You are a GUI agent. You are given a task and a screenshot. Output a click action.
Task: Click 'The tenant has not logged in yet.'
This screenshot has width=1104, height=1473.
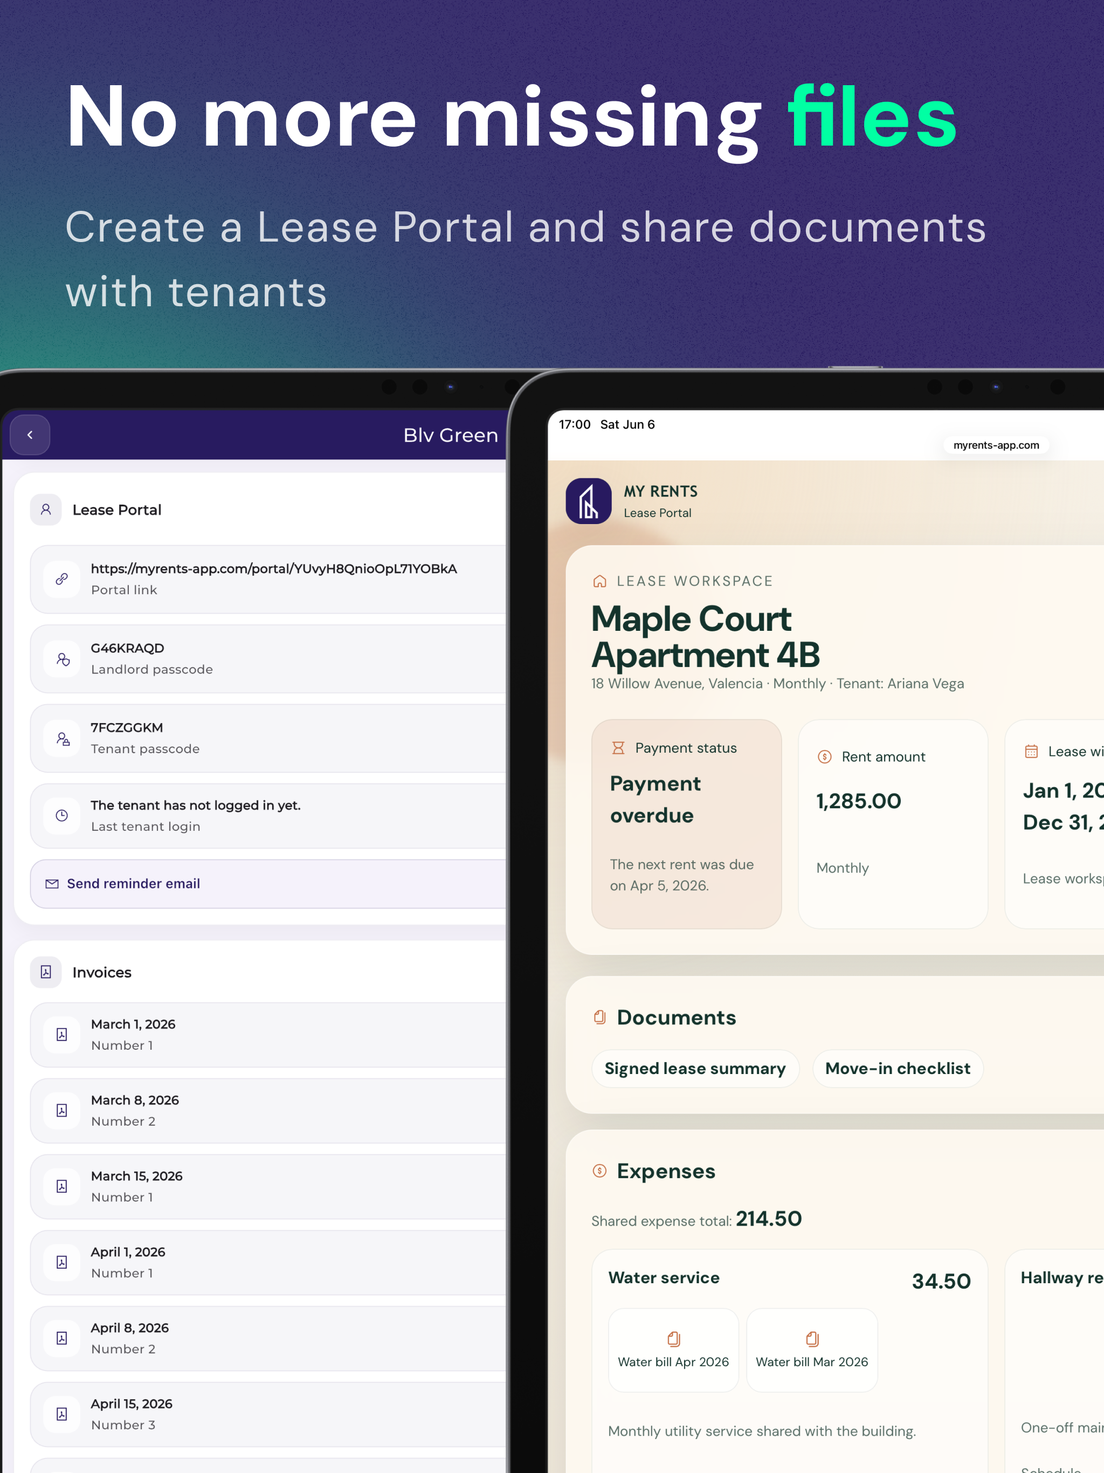tap(196, 805)
